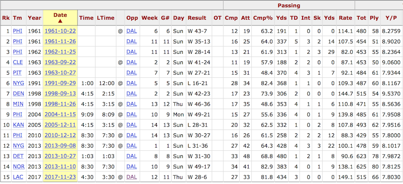Click the CLE team link
Screen dimensions: 403x184
[17, 63]
